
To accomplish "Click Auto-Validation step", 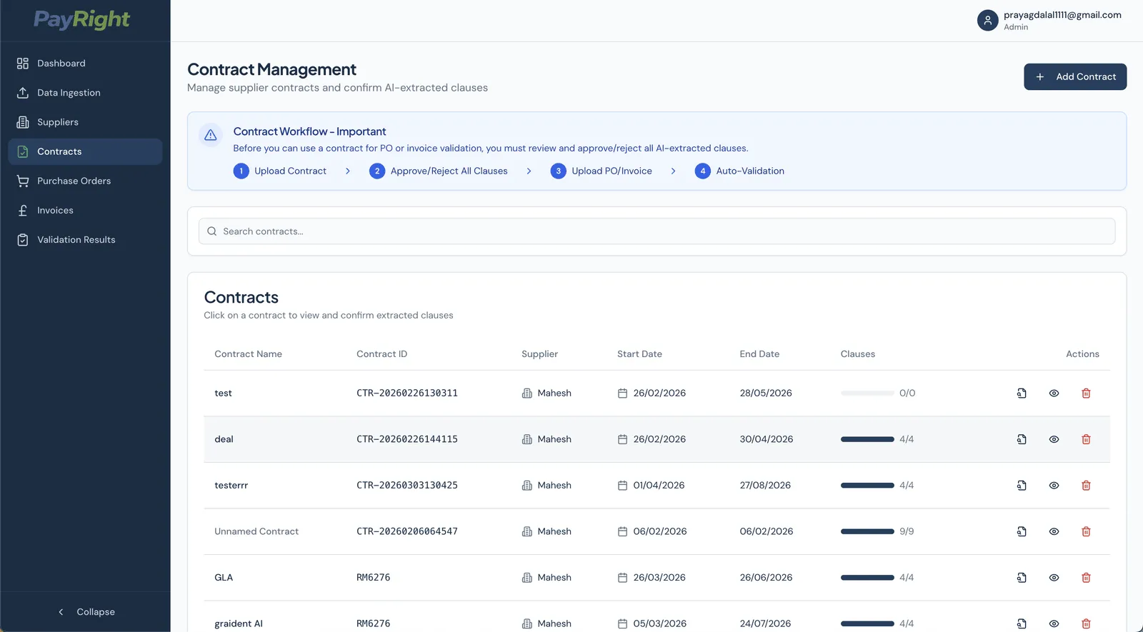I will point(740,171).
